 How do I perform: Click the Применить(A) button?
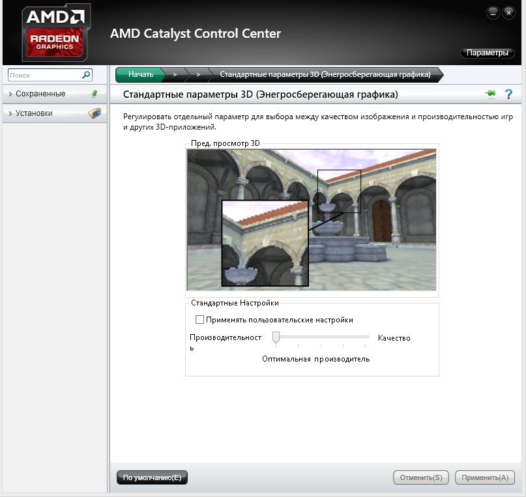click(485, 477)
